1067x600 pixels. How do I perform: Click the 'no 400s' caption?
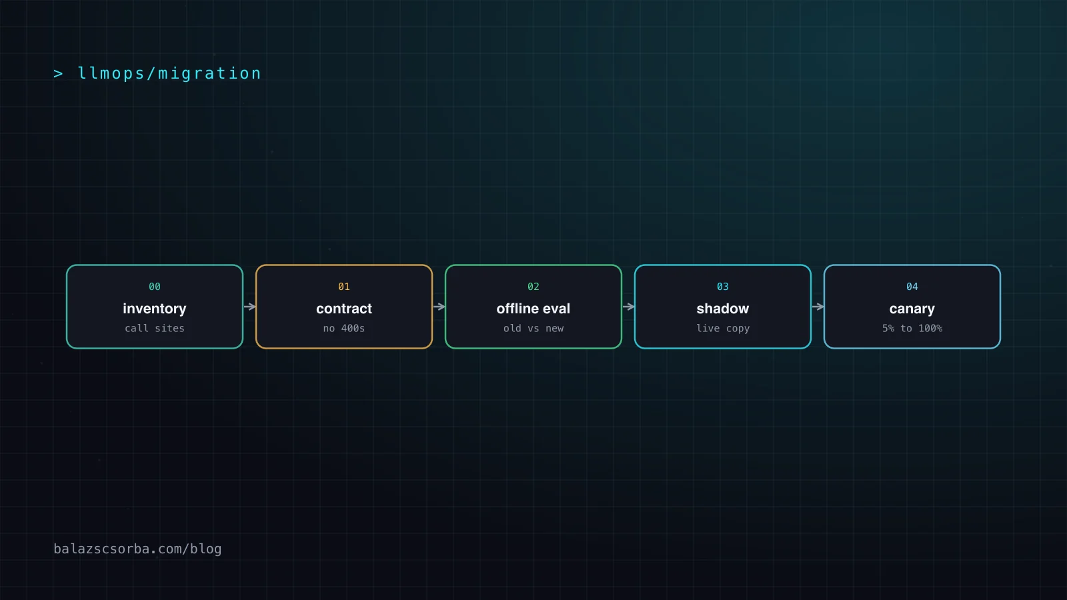point(344,328)
